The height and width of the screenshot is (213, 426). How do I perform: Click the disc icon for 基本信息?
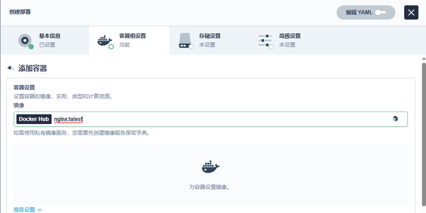click(x=25, y=40)
